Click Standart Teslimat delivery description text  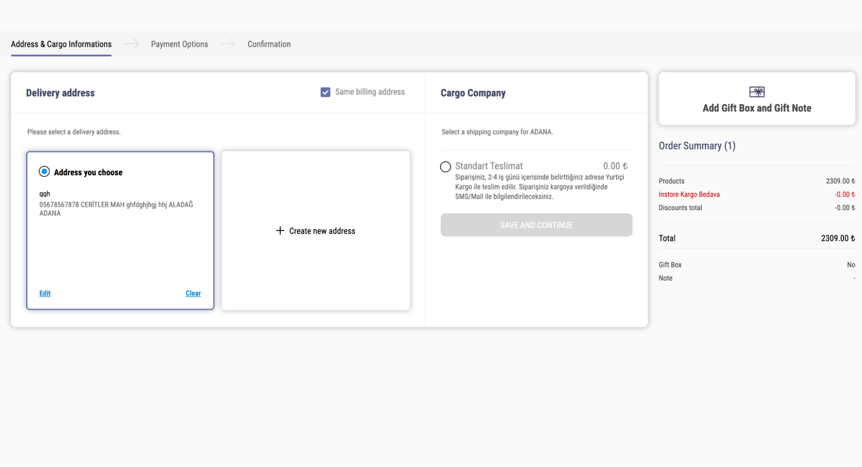pos(539,187)
